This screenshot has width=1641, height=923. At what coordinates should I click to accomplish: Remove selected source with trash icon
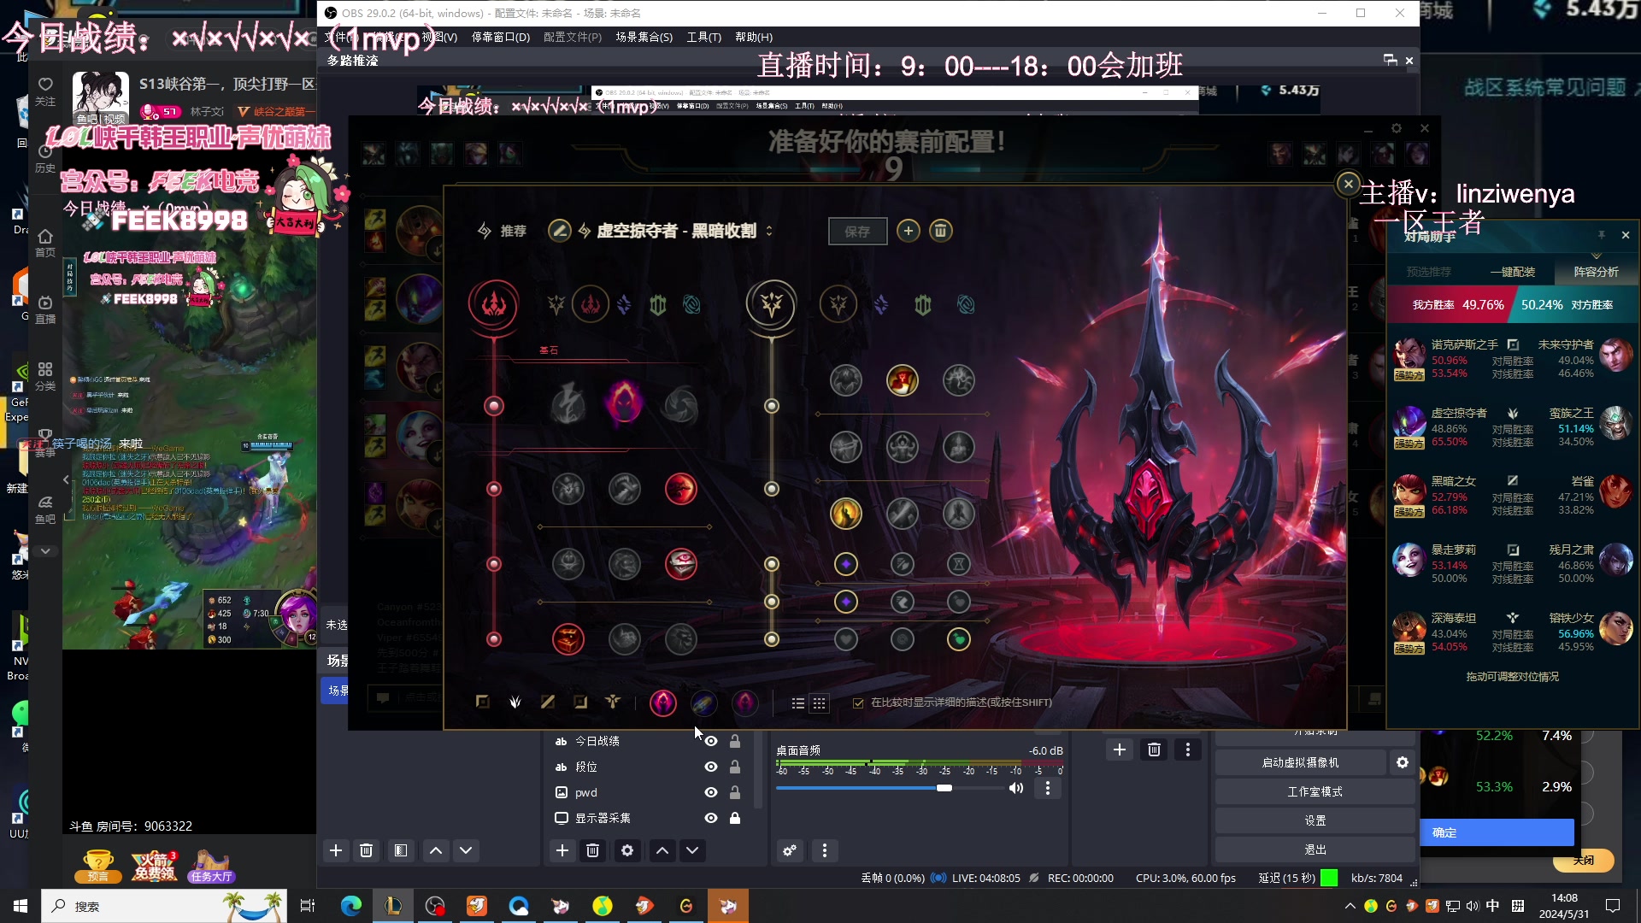(593, 850)
